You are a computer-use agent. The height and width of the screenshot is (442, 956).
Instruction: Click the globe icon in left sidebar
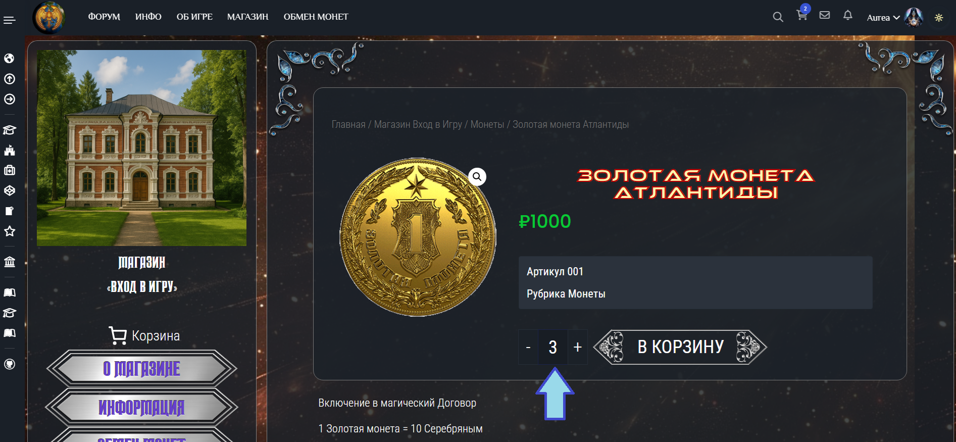(9, 59)
